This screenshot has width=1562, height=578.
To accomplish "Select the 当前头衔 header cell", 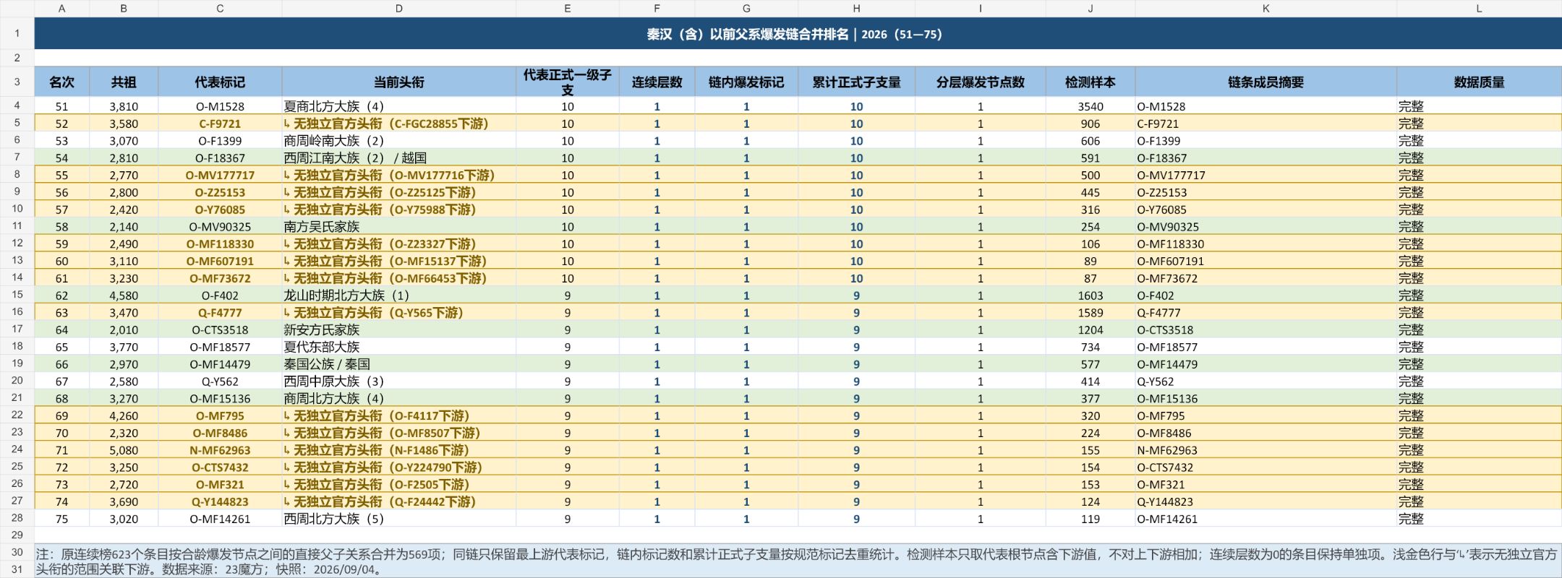I will (x=398, y=82).
